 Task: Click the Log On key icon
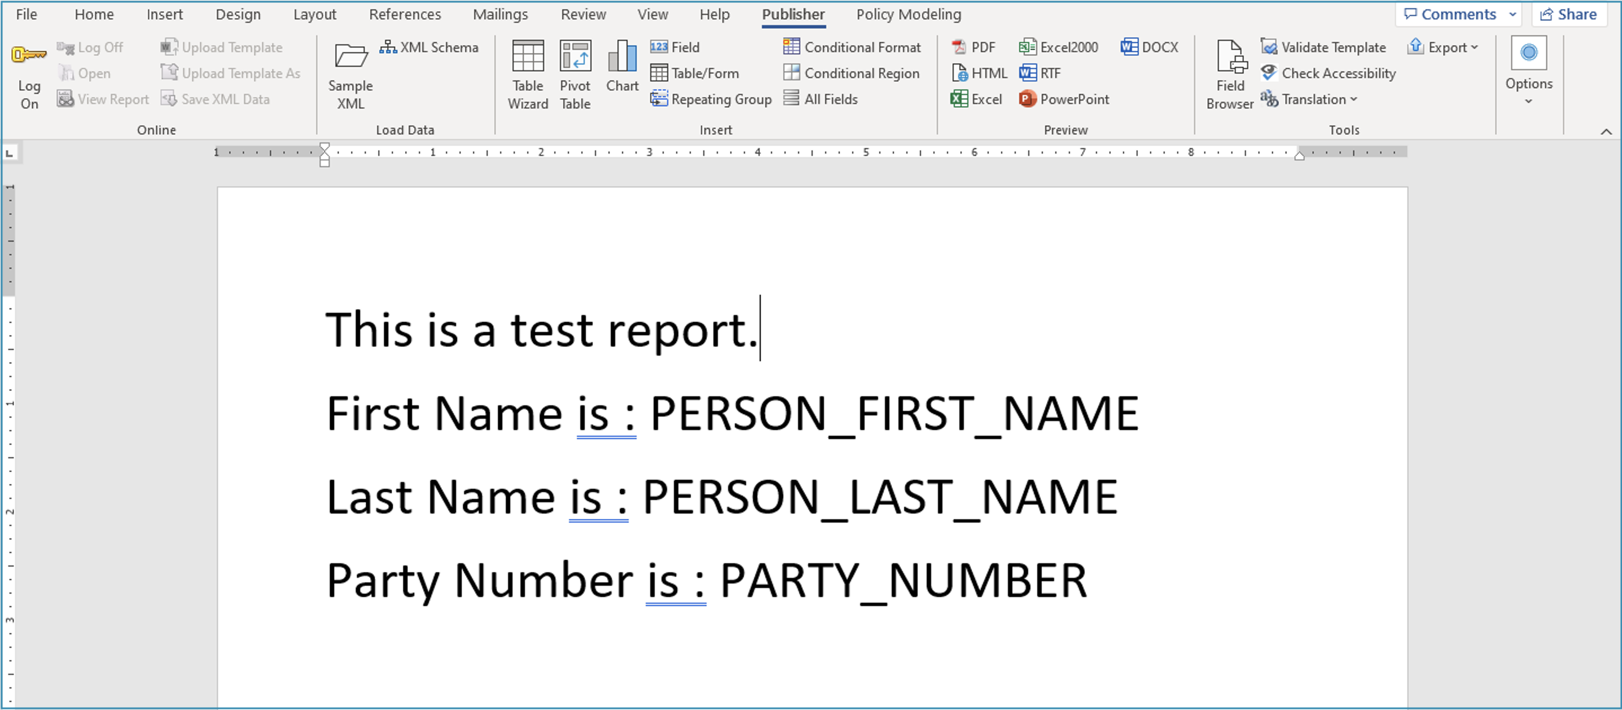pyautogui.click(x=29, y=55)
